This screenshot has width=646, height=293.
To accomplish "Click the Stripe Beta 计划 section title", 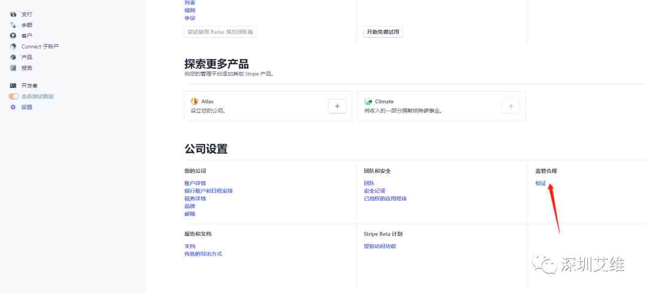I will [383, 234].
